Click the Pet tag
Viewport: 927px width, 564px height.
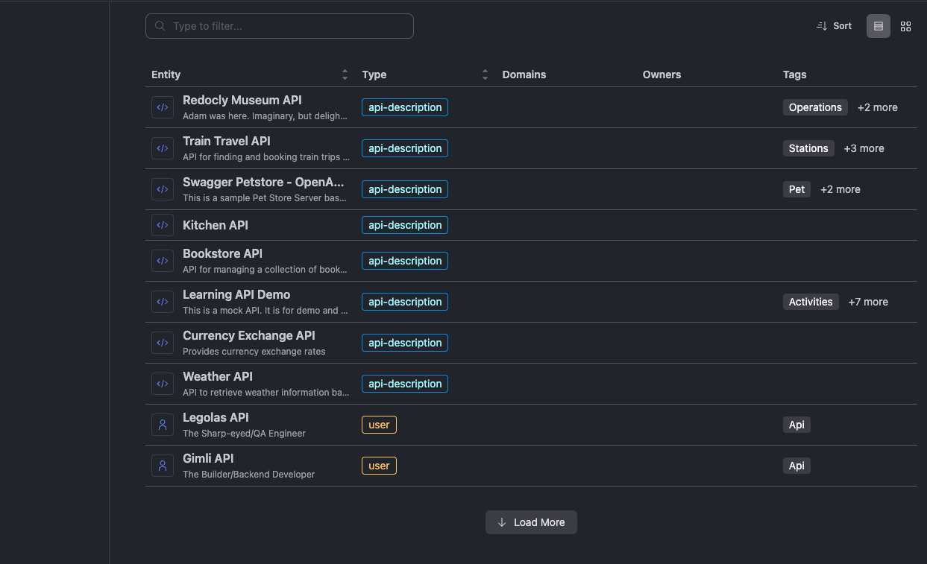tap(796, 189)
